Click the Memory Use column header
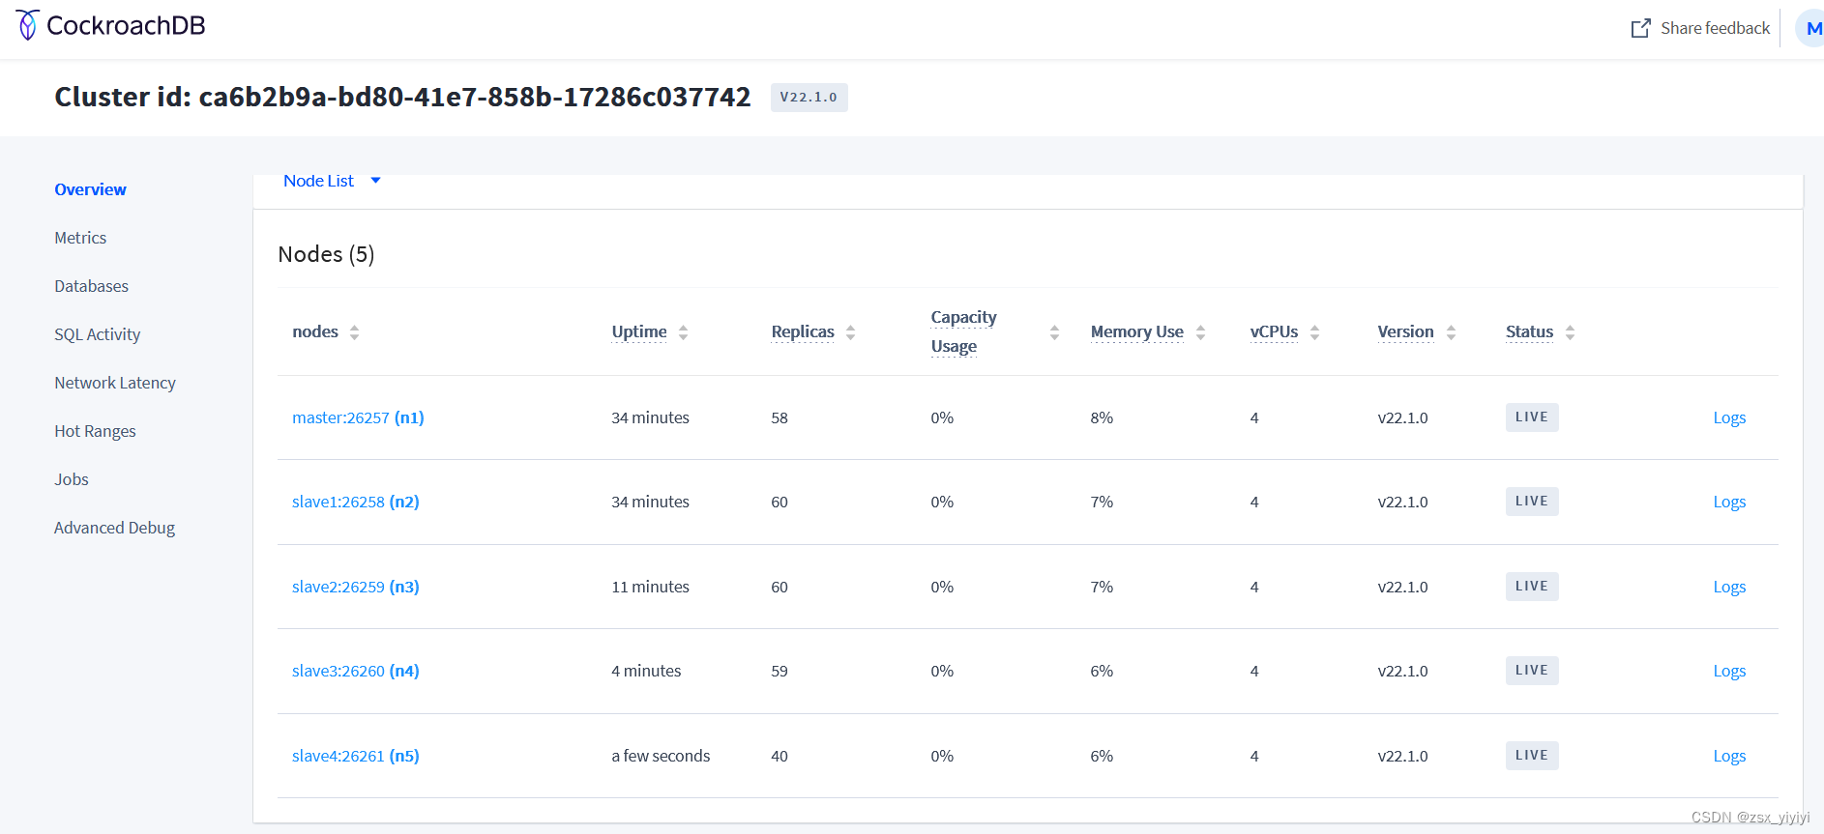The height and width of the screenshot is (834, 1824). pos(1136,331)
